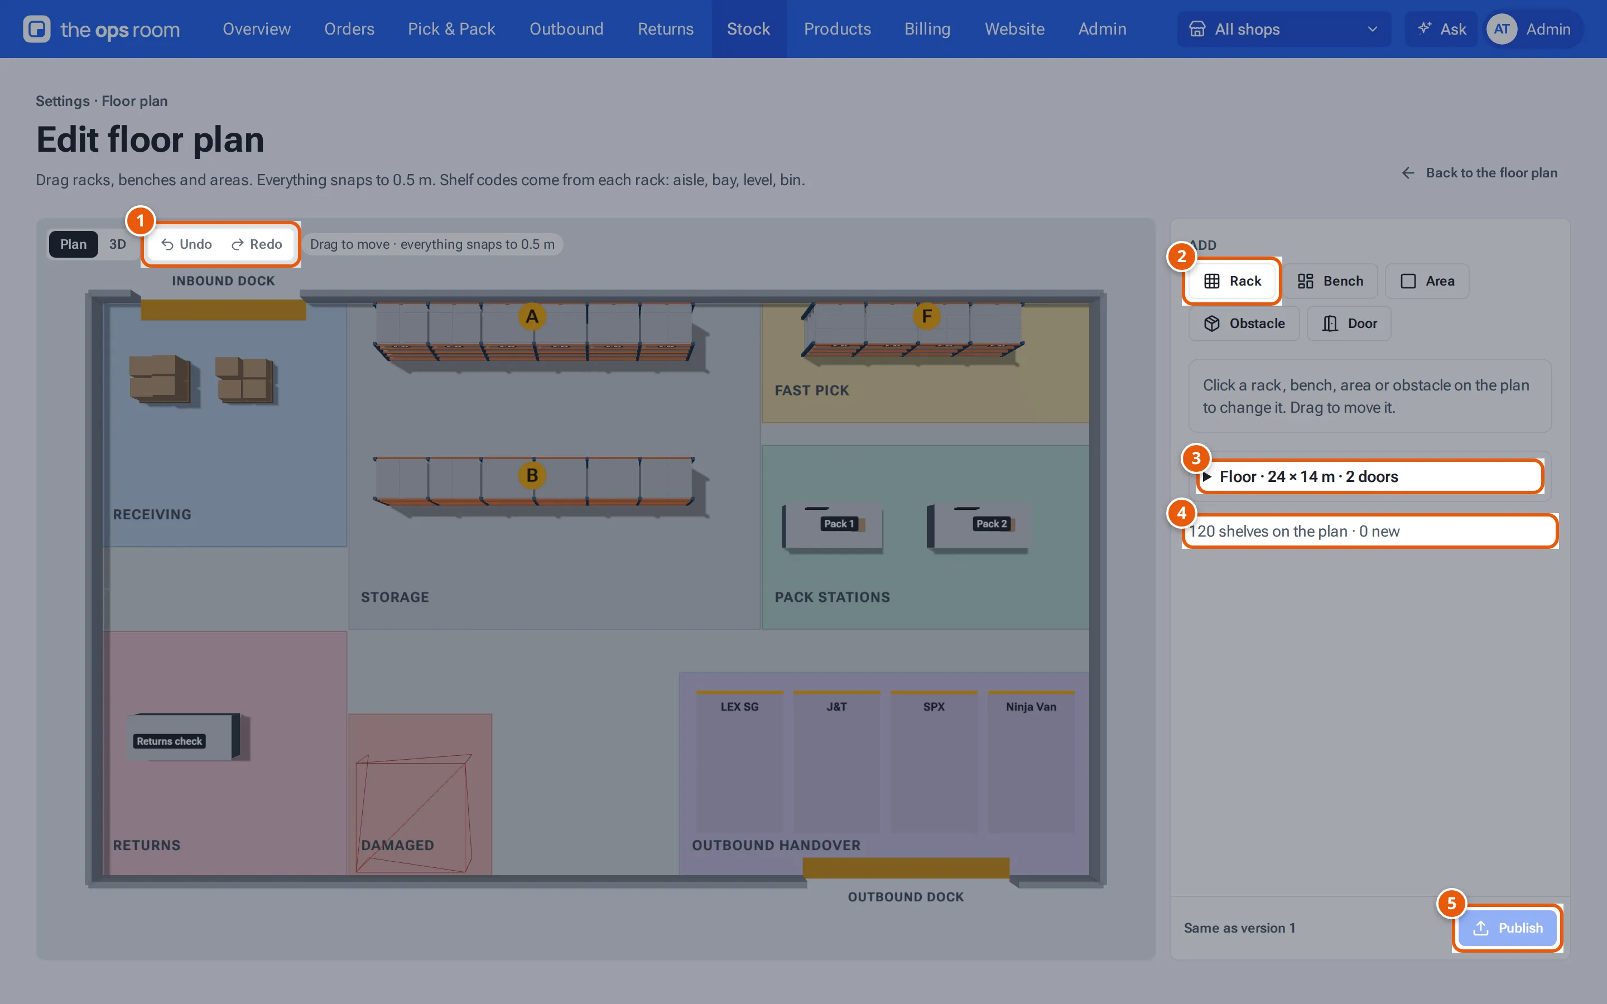Click the Undo arrow icon

[x=167, y=244]
